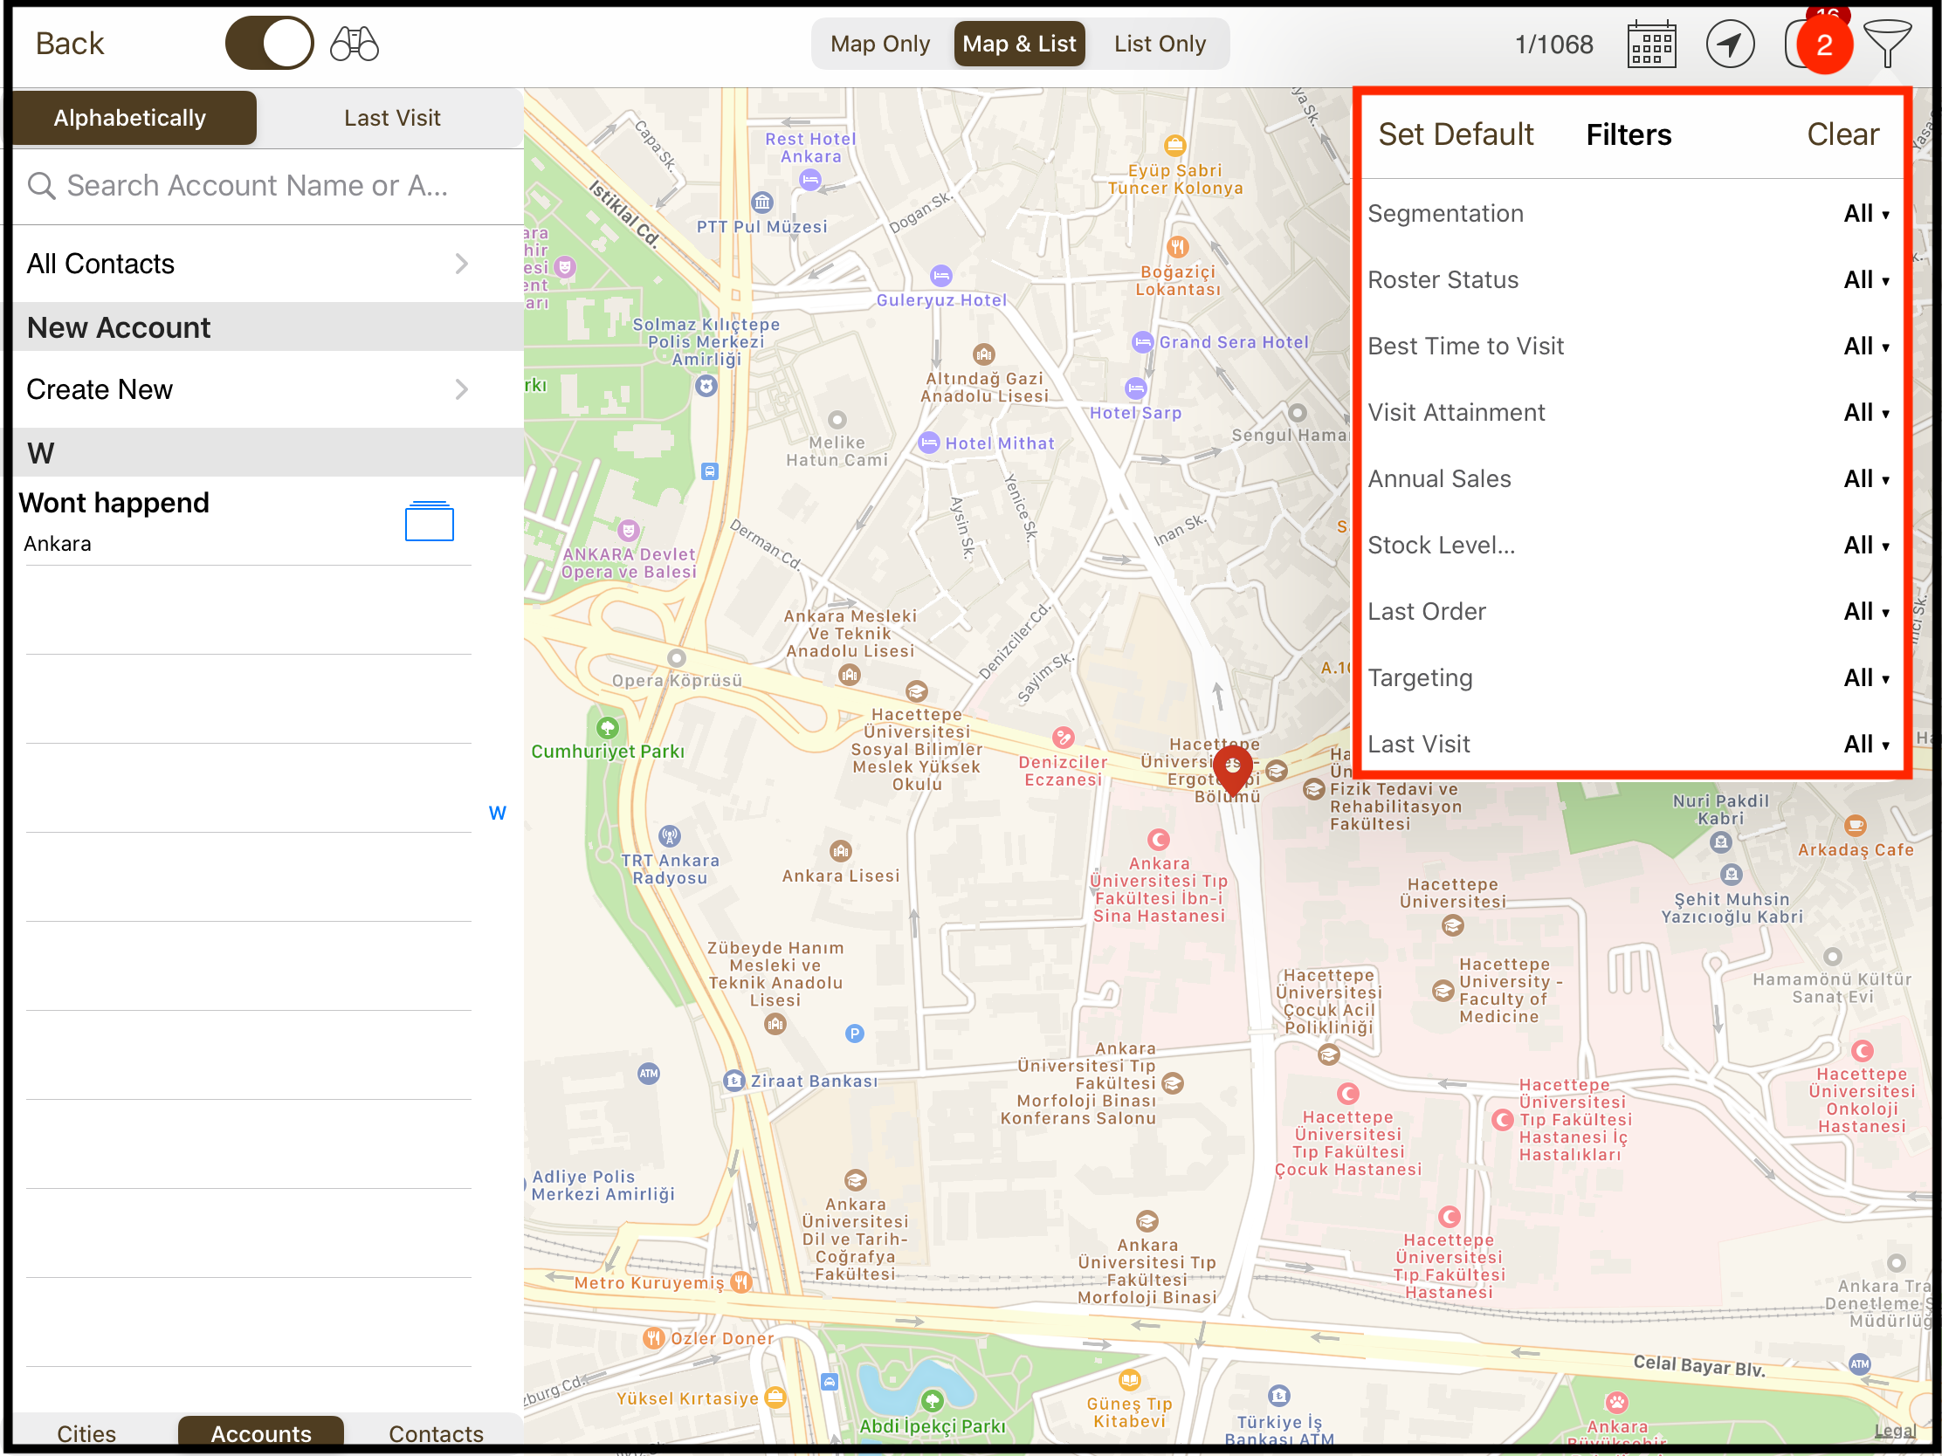Select the navigation arrow icon at top right

pos(1732,43)
